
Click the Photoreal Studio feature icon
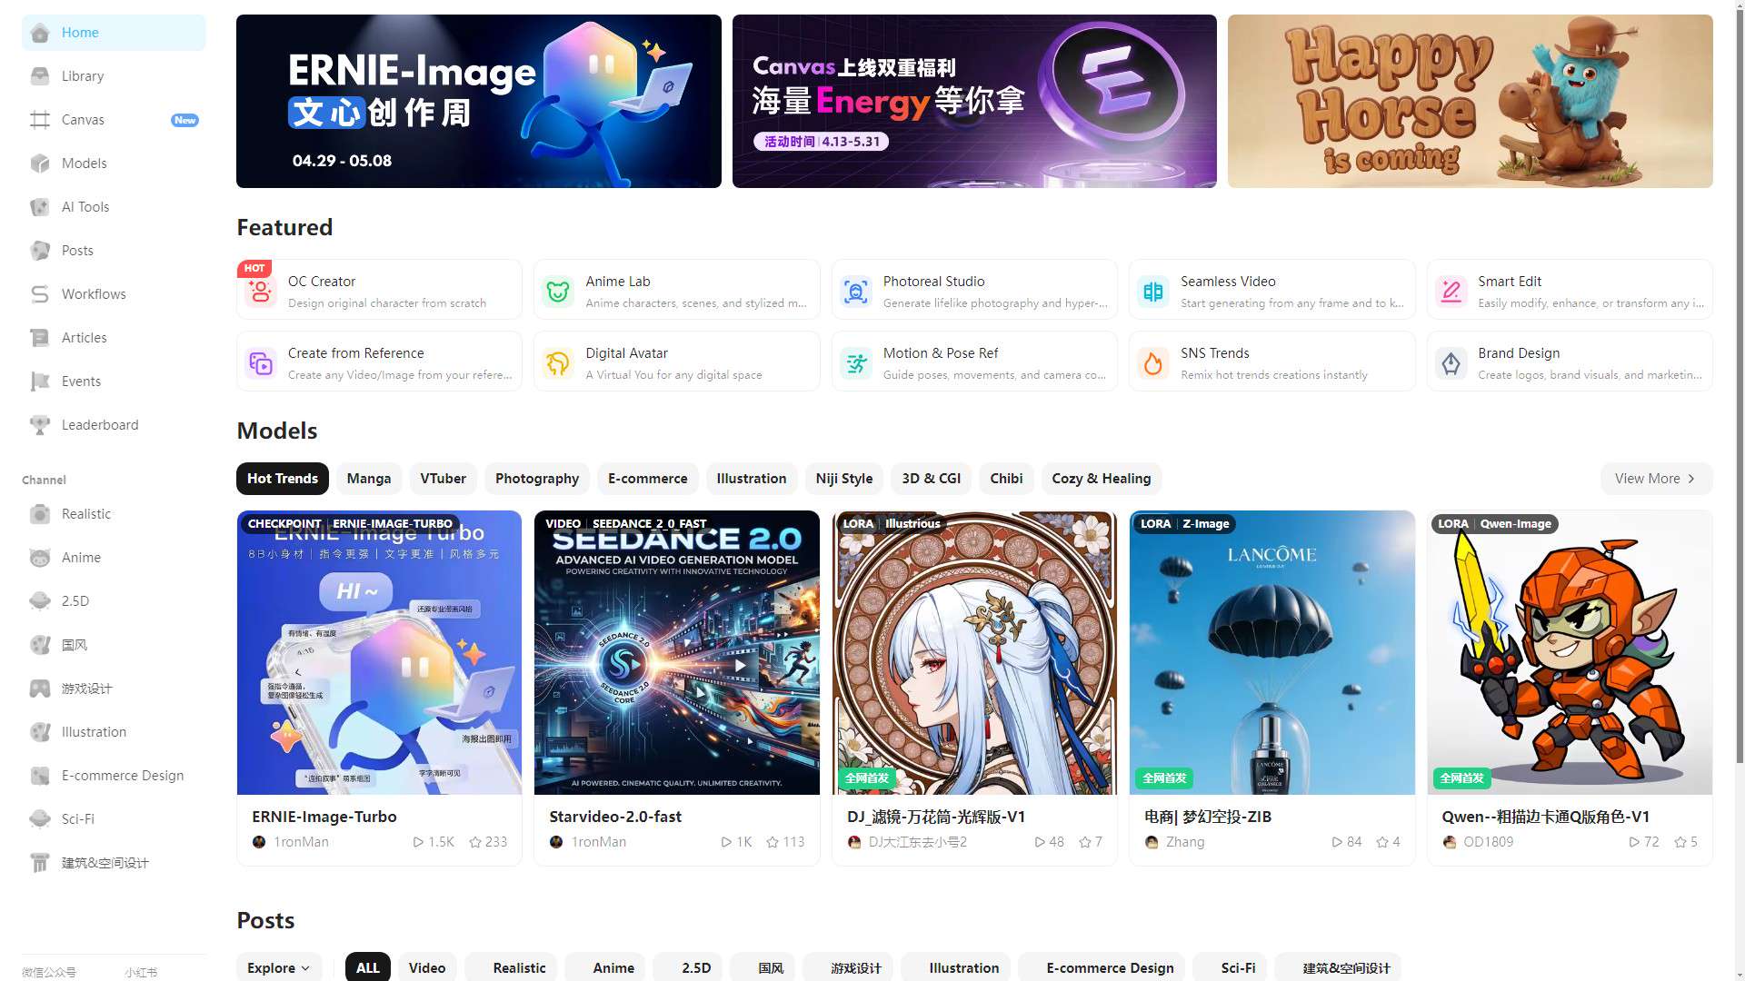855,292
